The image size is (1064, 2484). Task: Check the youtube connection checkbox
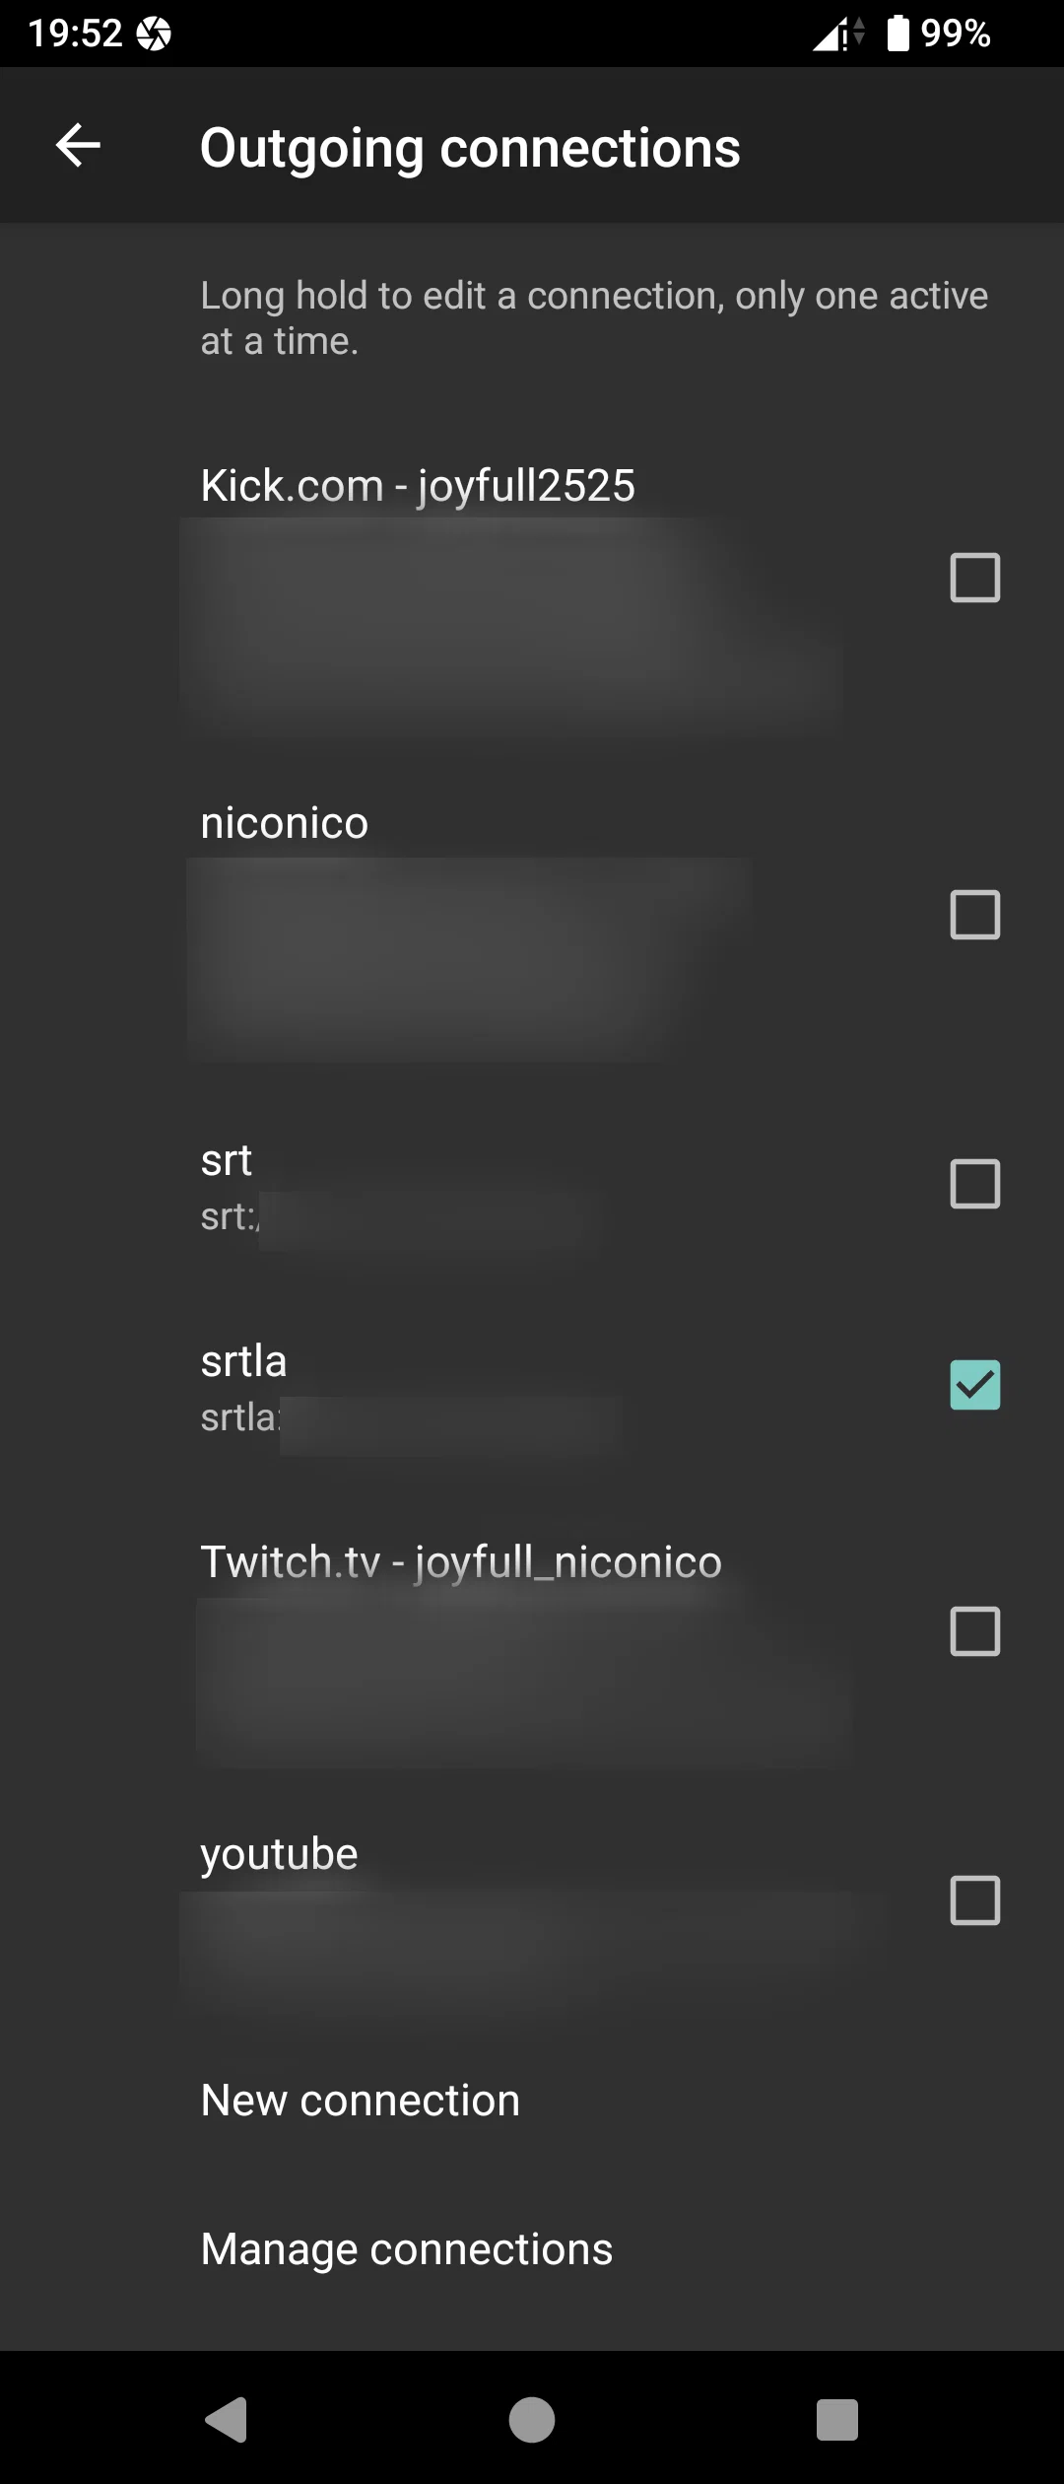[x=975, y=1900]
